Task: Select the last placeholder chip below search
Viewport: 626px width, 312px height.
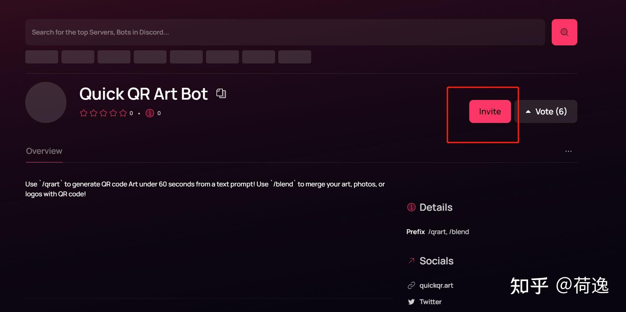Action: tap(294, 57)
